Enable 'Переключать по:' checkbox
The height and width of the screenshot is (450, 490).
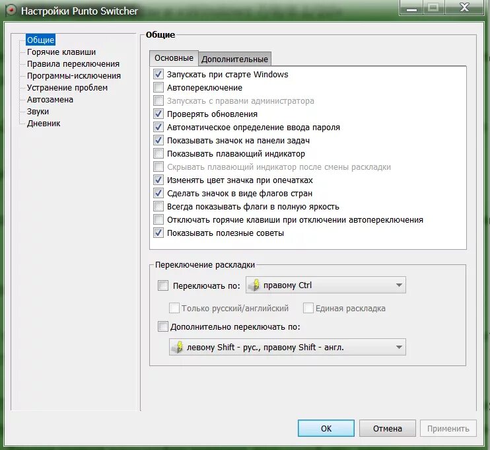click(163, 285)
